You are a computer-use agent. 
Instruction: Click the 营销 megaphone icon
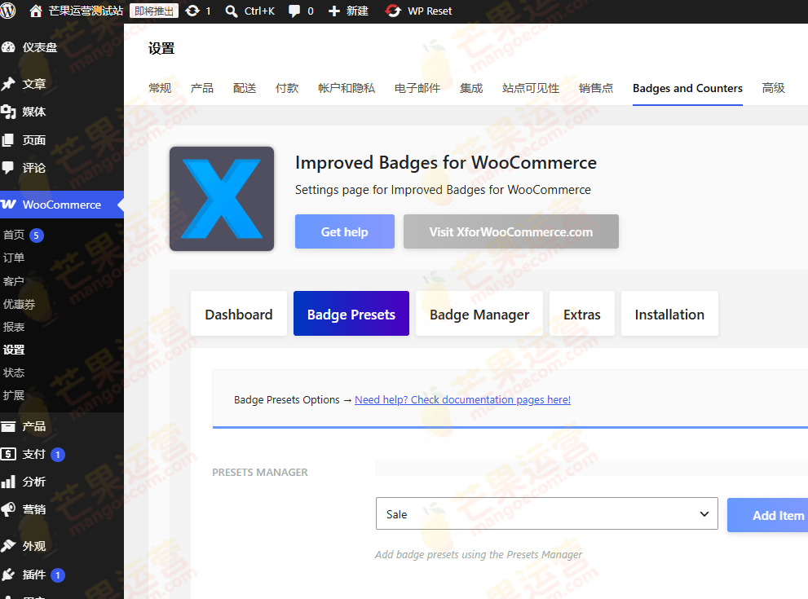[x=8, y=509]
